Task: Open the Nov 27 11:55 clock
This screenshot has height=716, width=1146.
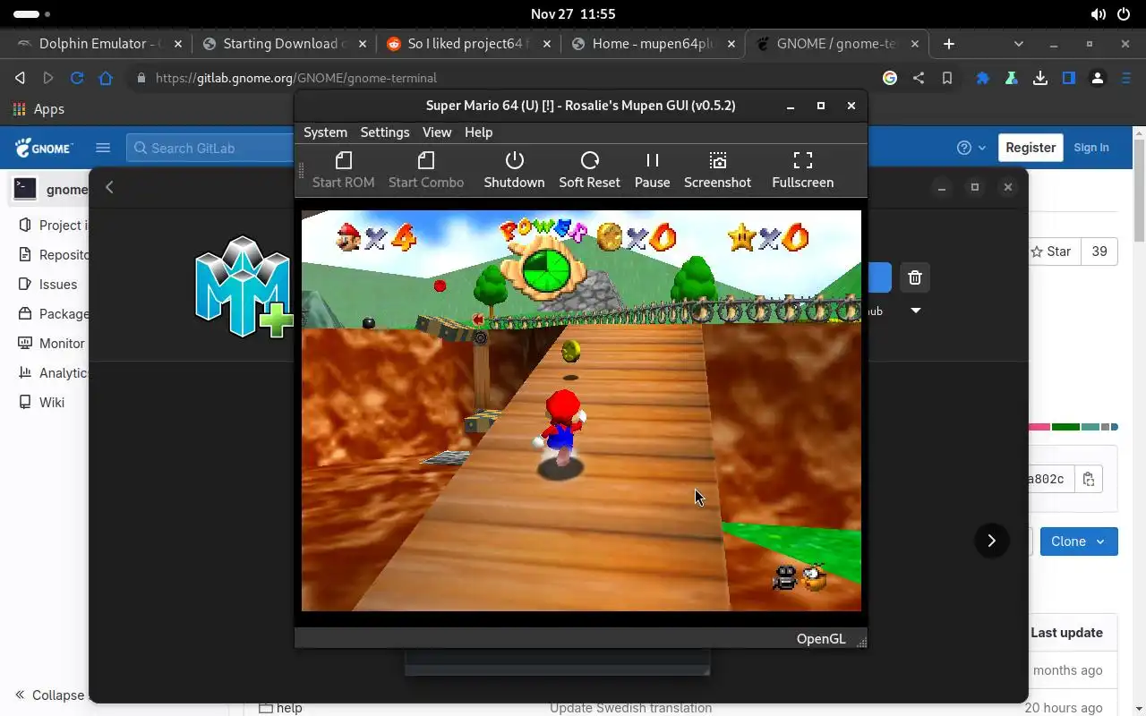Action: 573,14
